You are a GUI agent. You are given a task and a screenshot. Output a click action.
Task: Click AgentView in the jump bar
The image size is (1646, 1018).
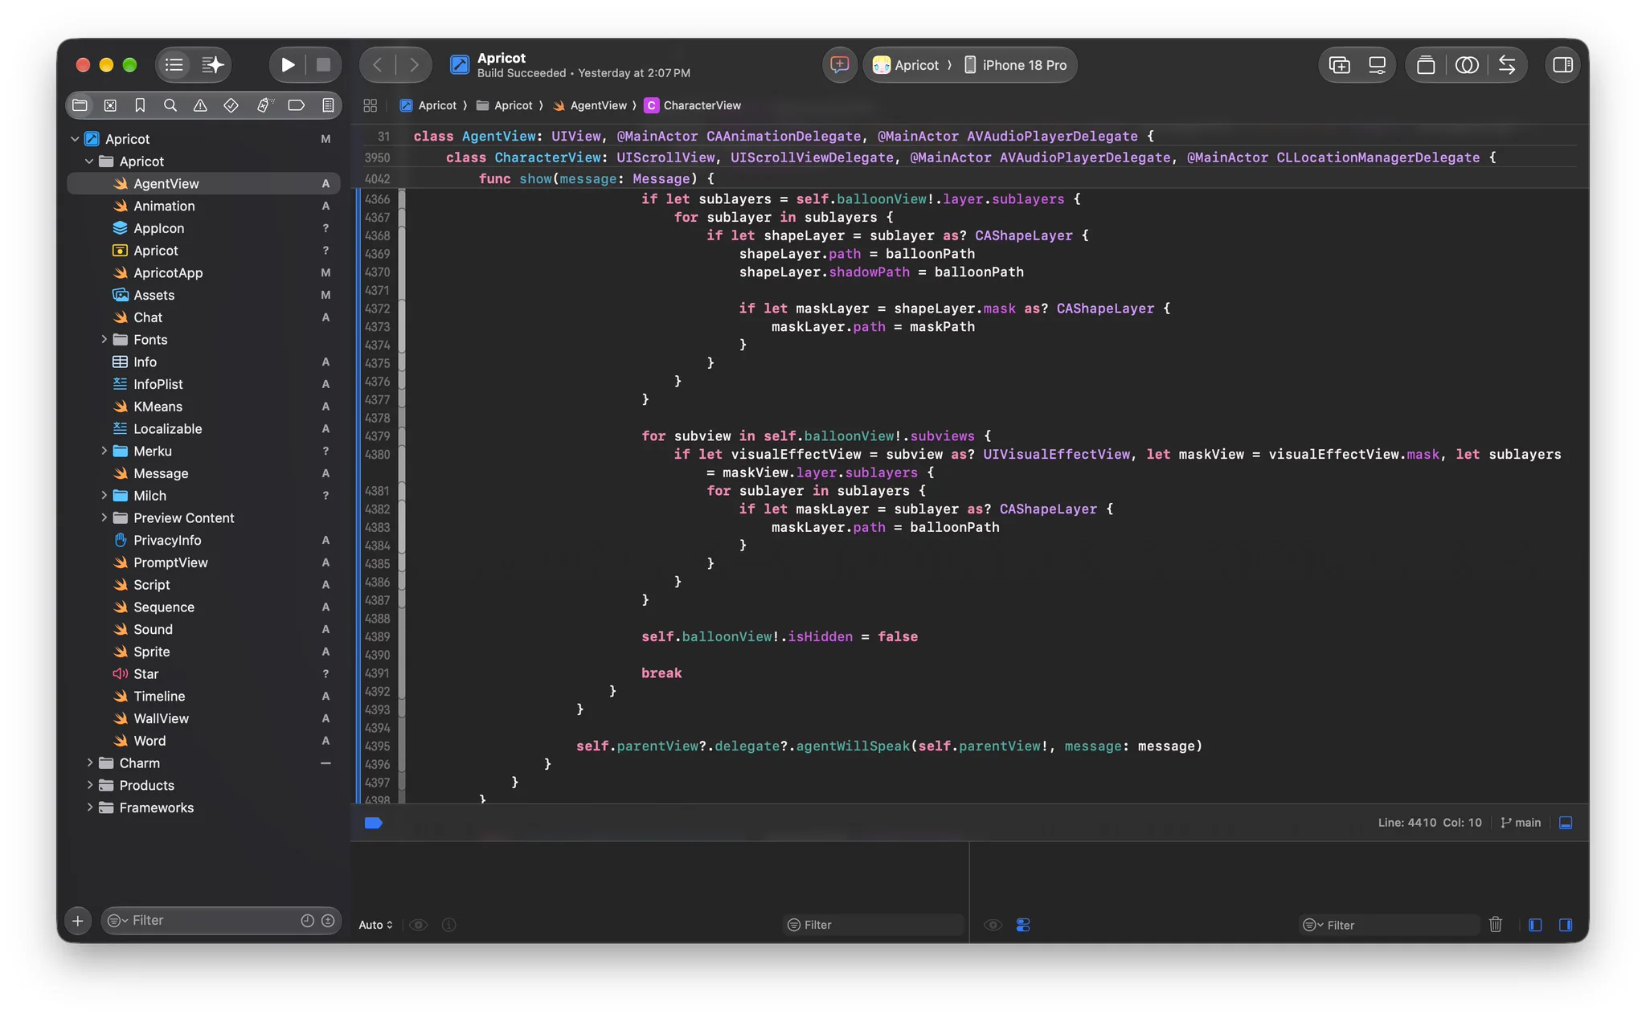click(x=589, y=105)
